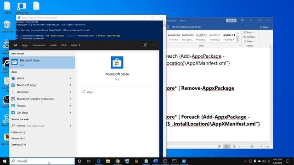Apply the Heading 1 style in Word

201,37
